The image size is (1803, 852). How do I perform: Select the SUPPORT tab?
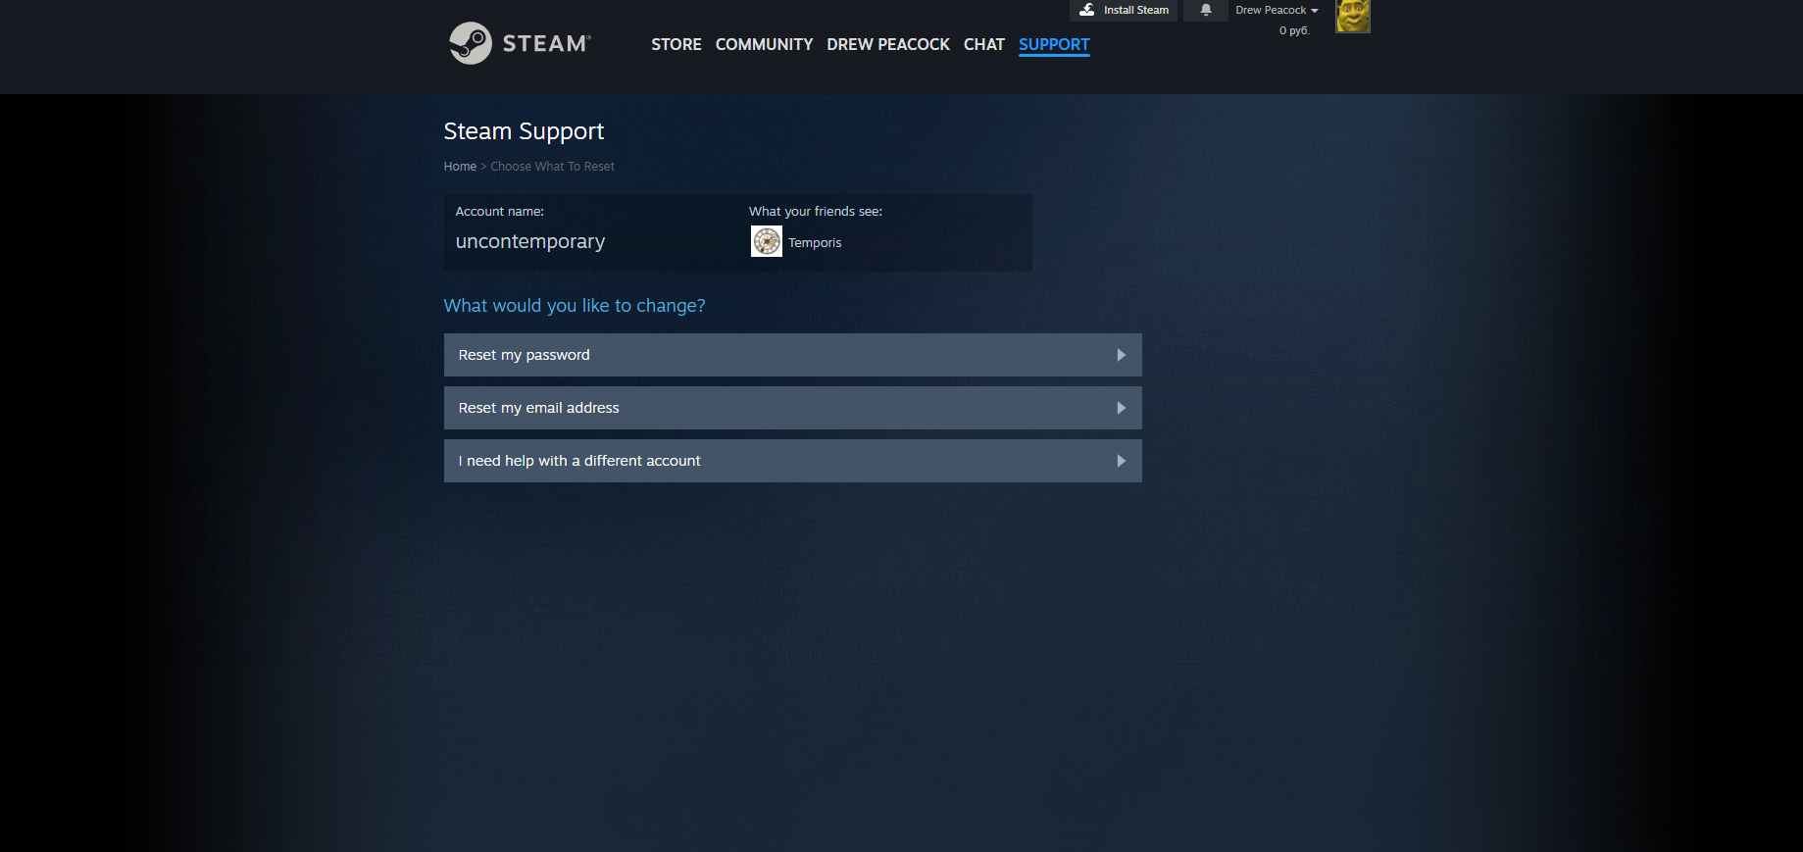[1054, 44]
